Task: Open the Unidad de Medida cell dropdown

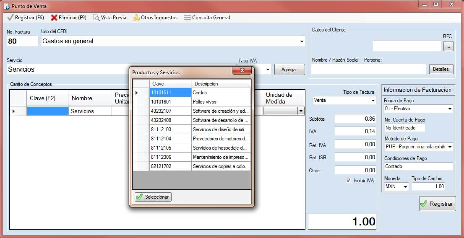Action: pyautogui.click(x=301, y=111)
